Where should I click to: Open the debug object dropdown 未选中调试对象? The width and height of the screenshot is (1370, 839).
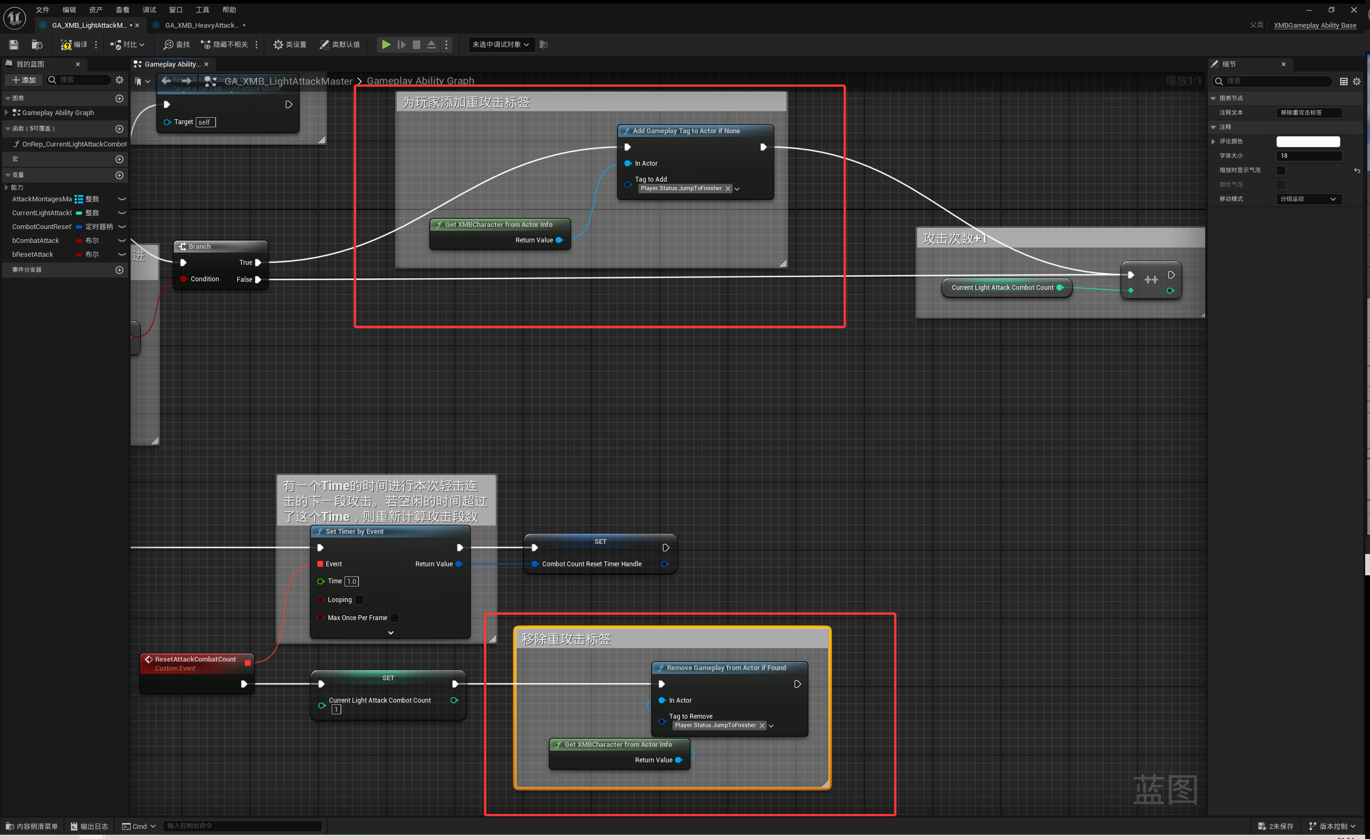tap(500, 44)
